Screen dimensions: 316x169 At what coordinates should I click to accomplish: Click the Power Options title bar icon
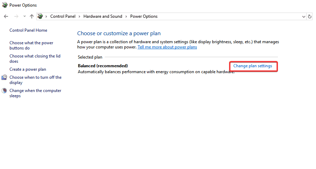click(5, 5)
